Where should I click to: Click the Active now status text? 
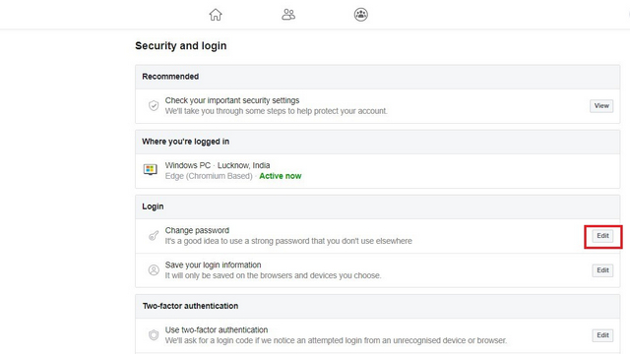tap(281, 176)
